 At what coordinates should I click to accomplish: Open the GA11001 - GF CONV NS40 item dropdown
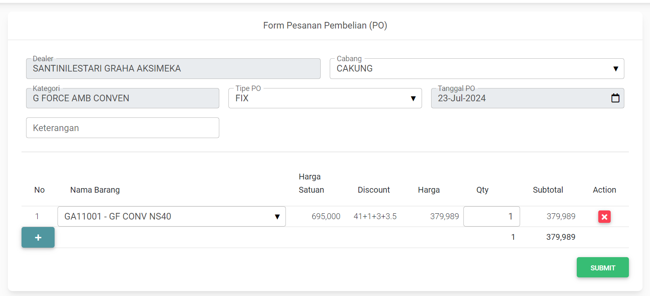coord(171,217)
